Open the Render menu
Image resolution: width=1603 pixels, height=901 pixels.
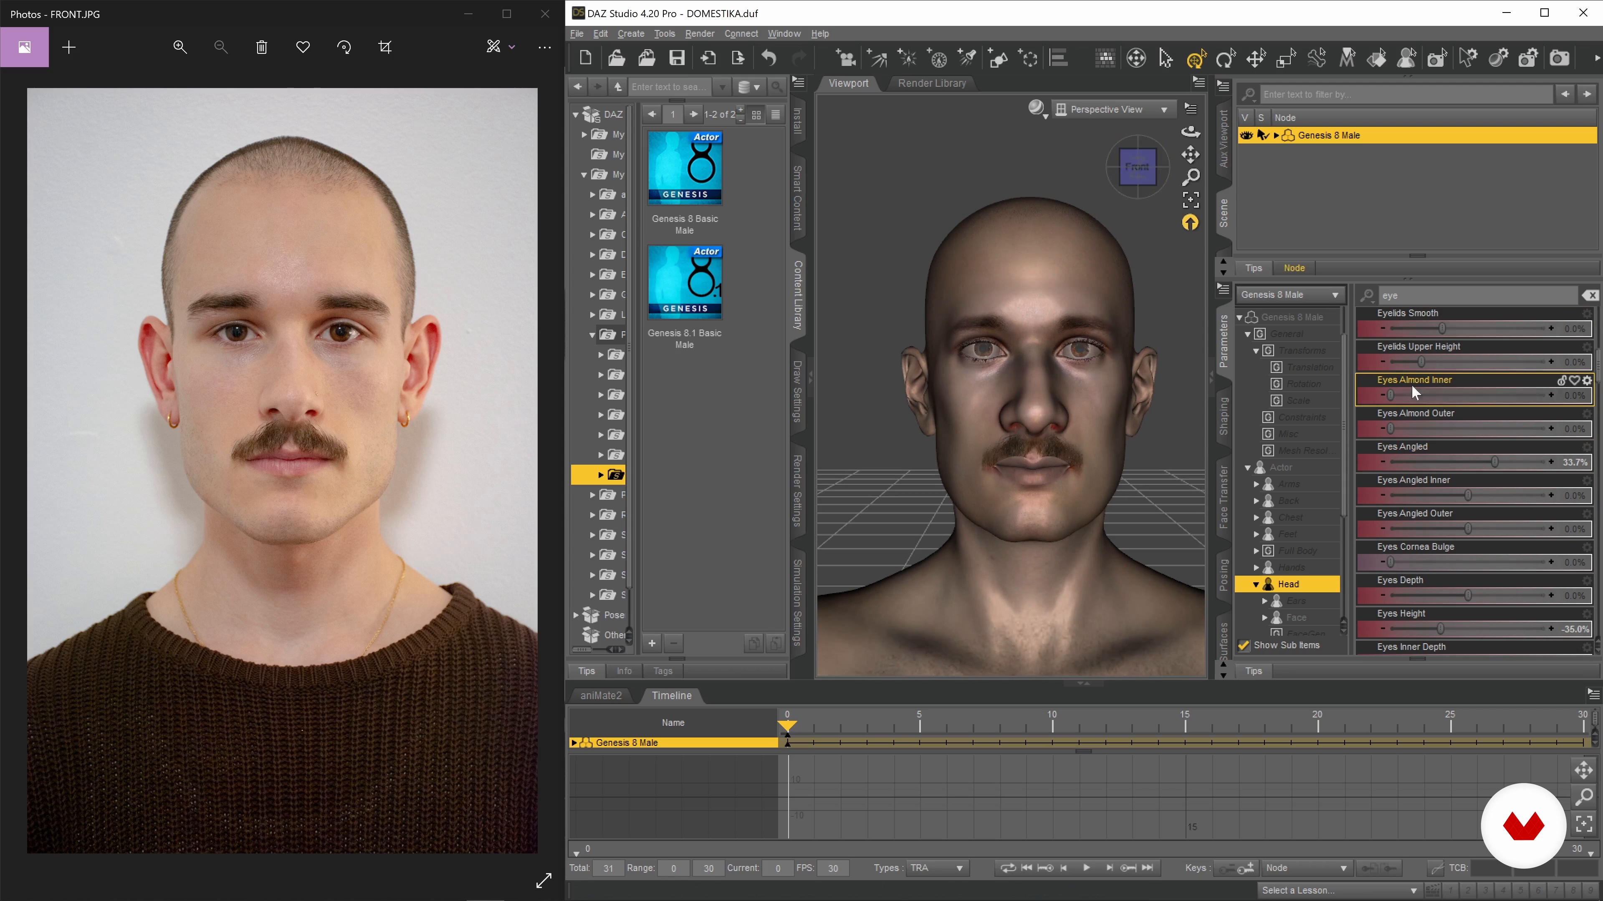(700, 33)
